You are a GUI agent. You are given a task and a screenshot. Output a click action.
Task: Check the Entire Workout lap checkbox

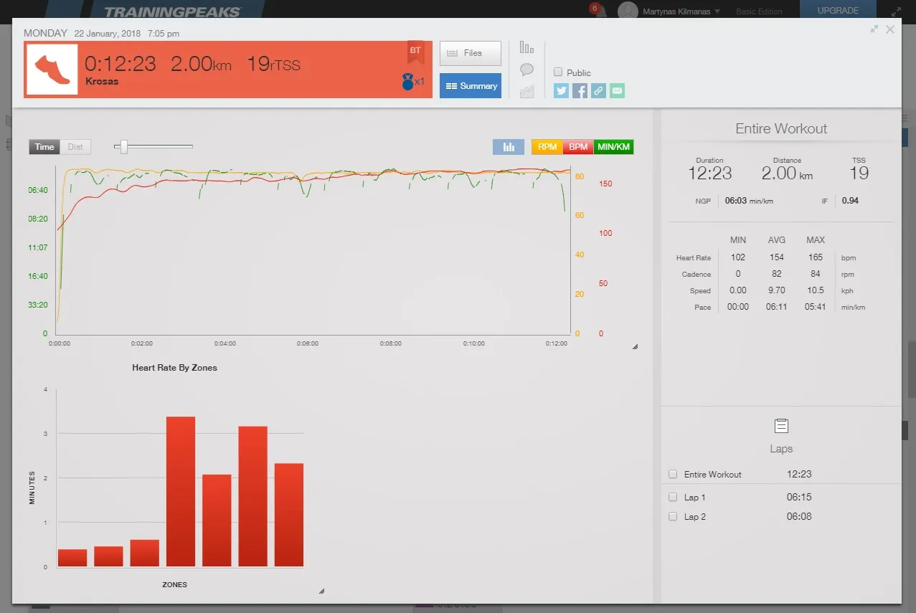coord(673,474)
